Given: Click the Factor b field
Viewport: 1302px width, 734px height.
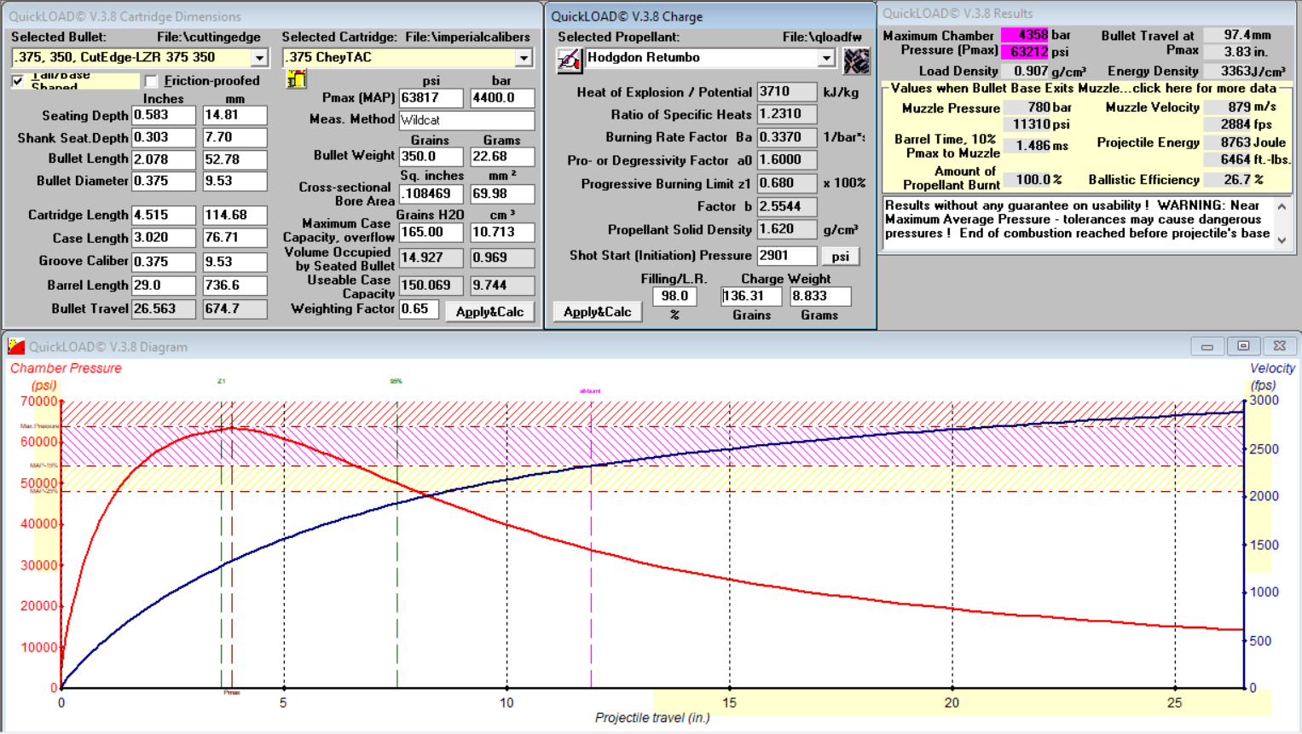Looking at the screenshot, I should click(x=787, y=206).
